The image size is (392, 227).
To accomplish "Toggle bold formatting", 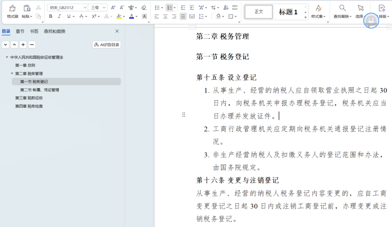I will point(50,16).
